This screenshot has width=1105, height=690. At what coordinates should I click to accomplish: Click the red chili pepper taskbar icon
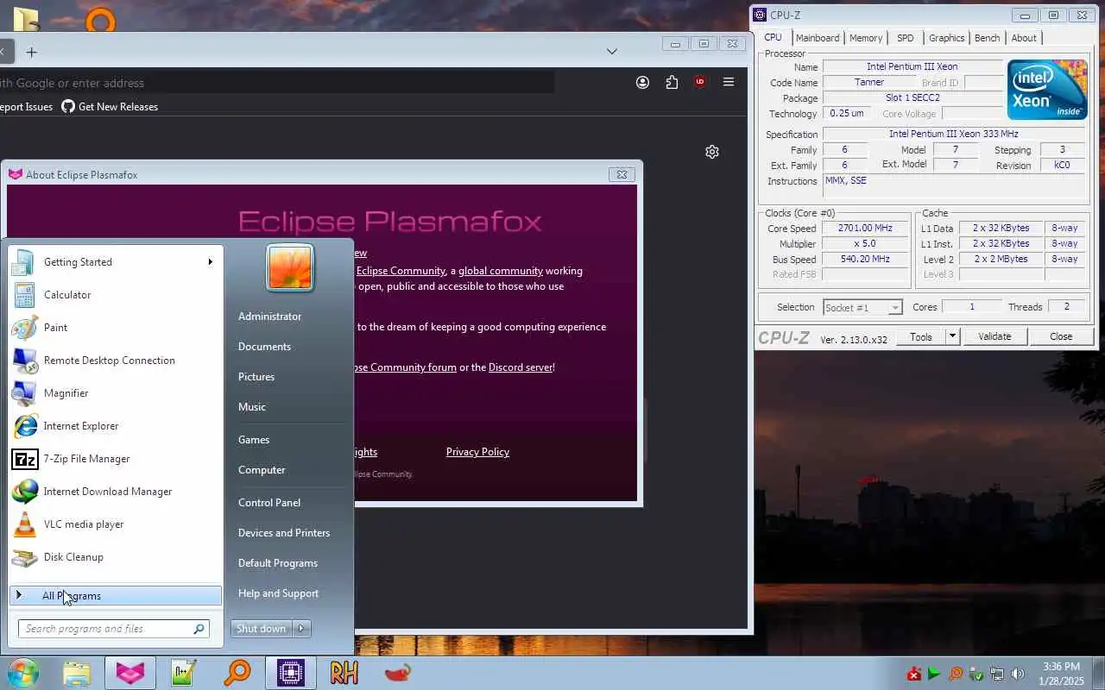click(x=397, y=673)
